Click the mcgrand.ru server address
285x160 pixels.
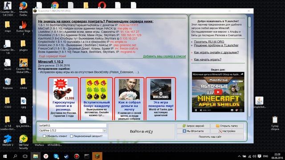(x=128, y=52)
